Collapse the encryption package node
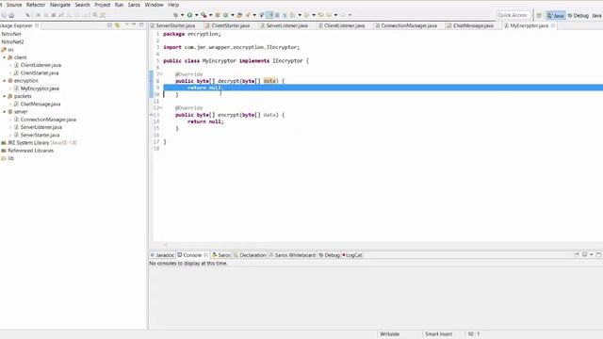The image size is (603, 339). tap(4, 81)
